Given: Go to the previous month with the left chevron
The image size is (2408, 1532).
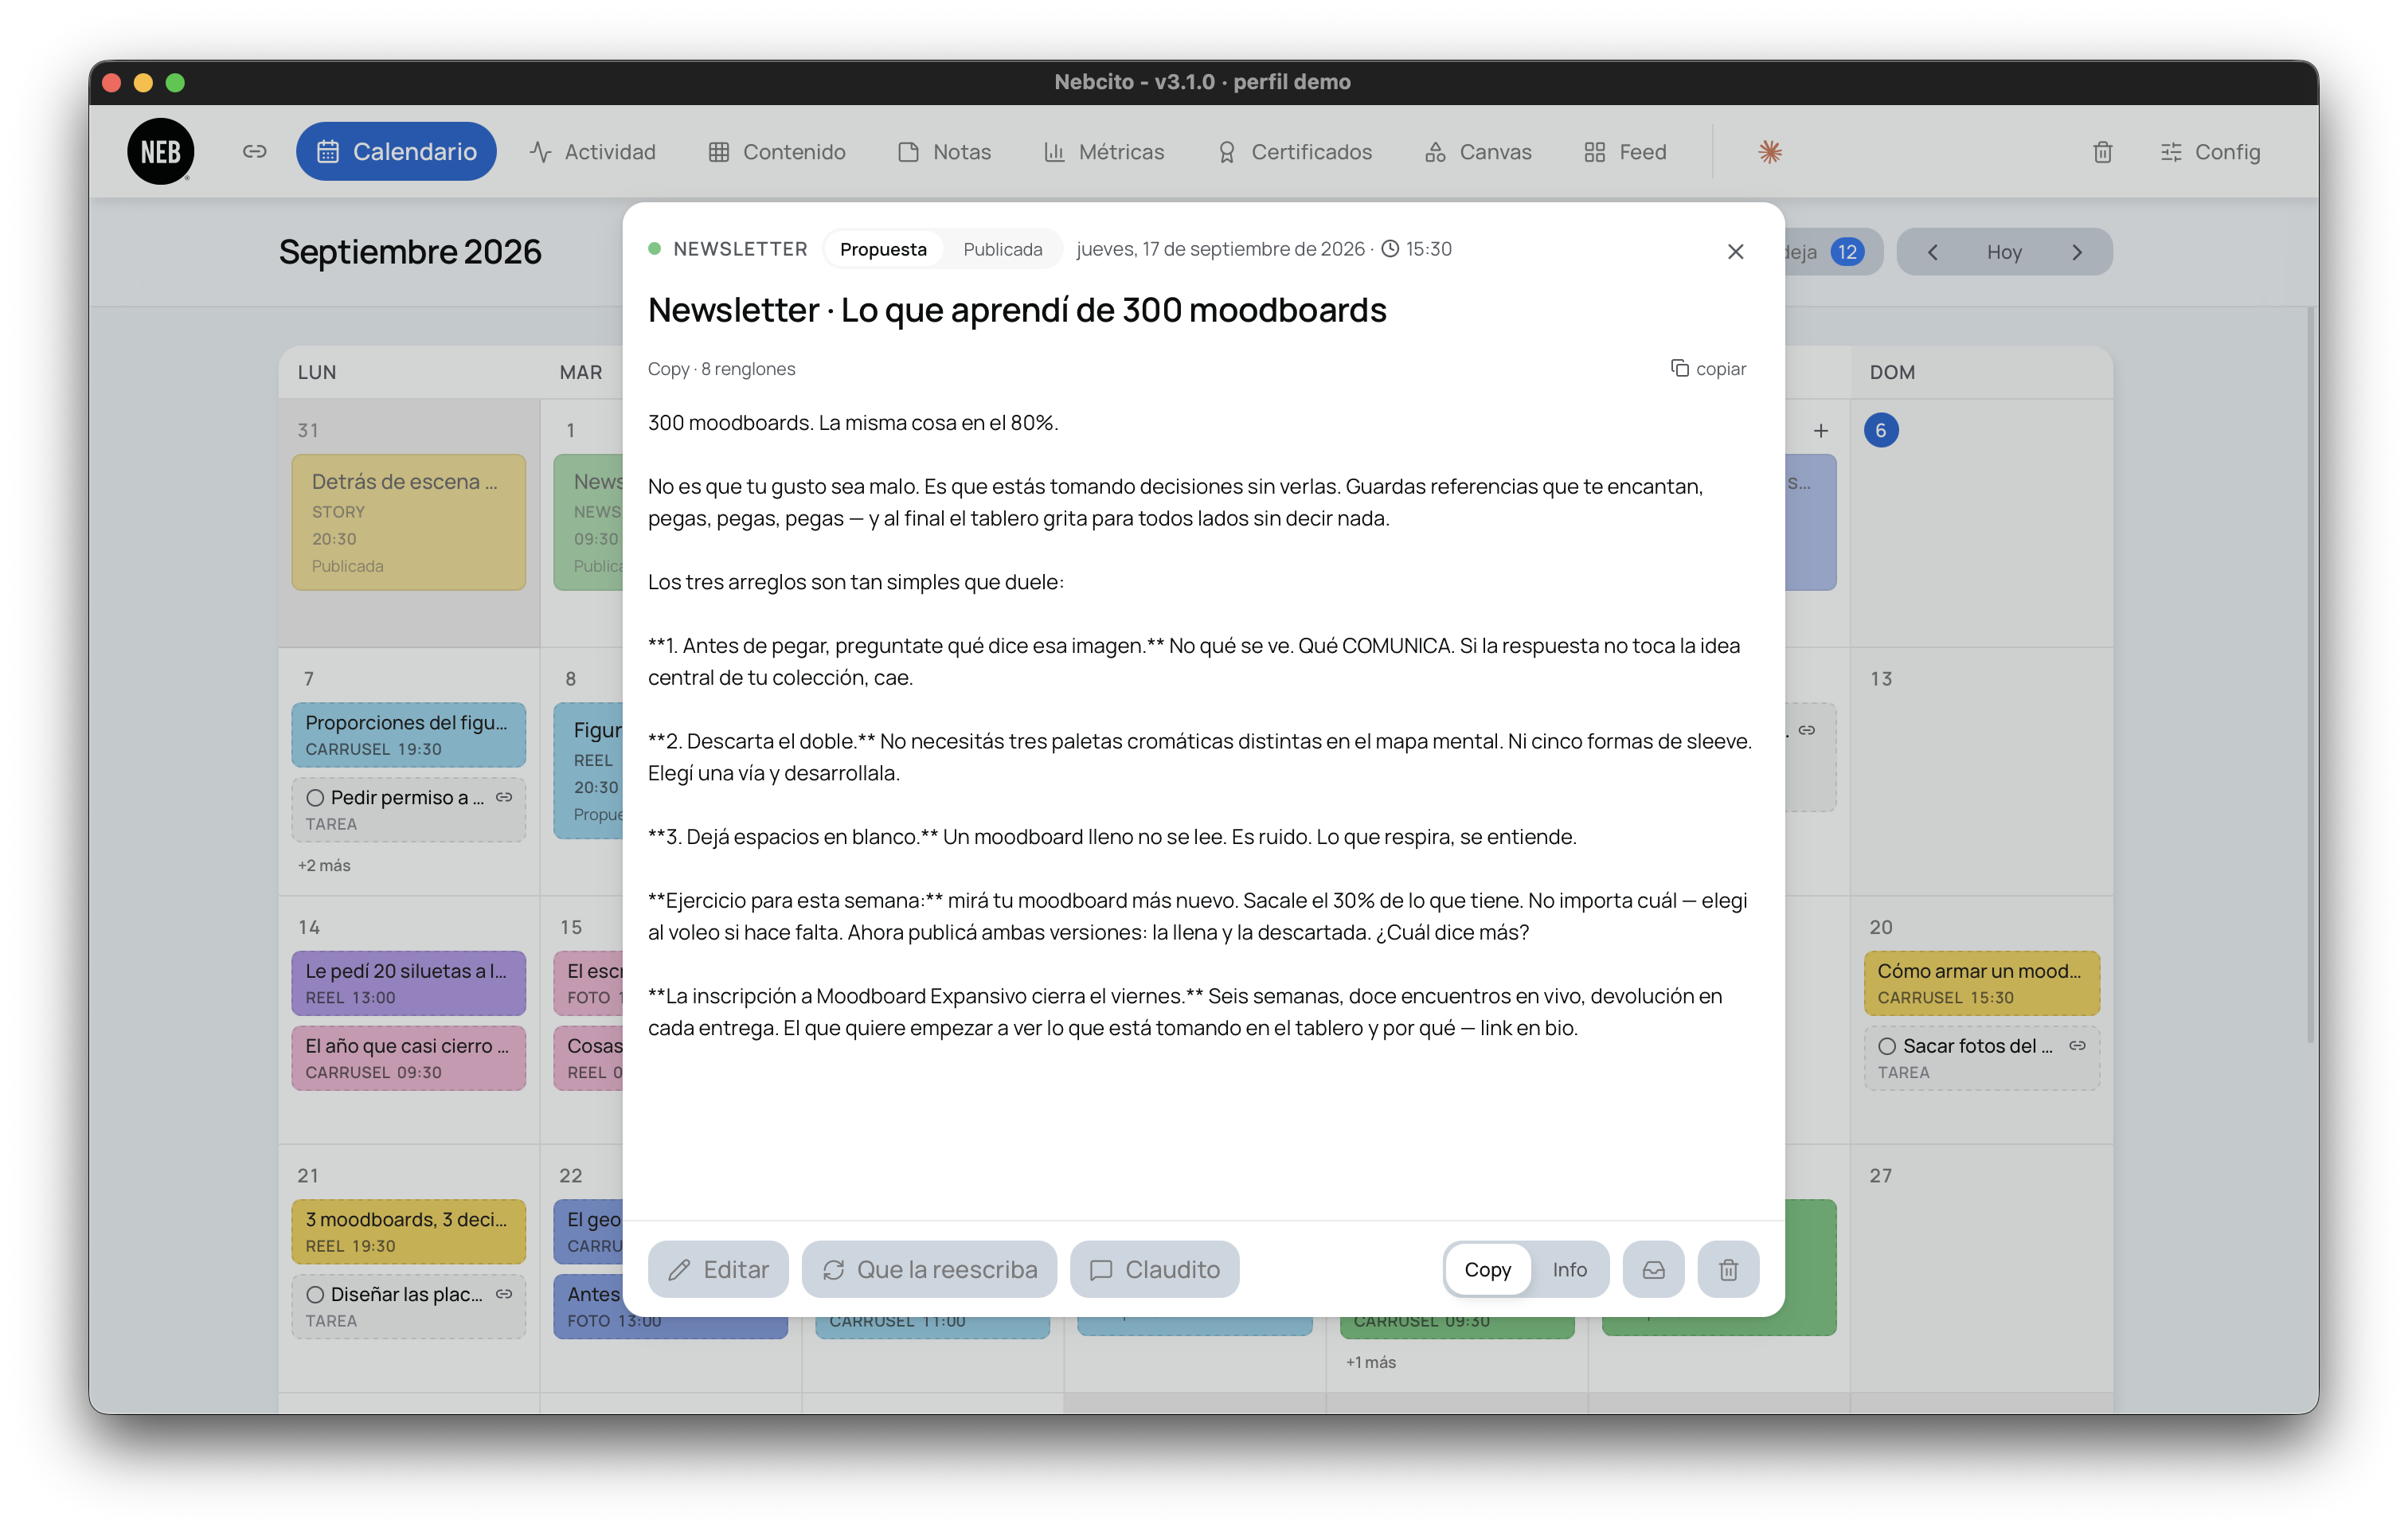Looking at the screenshot, I should point(1932,252).
